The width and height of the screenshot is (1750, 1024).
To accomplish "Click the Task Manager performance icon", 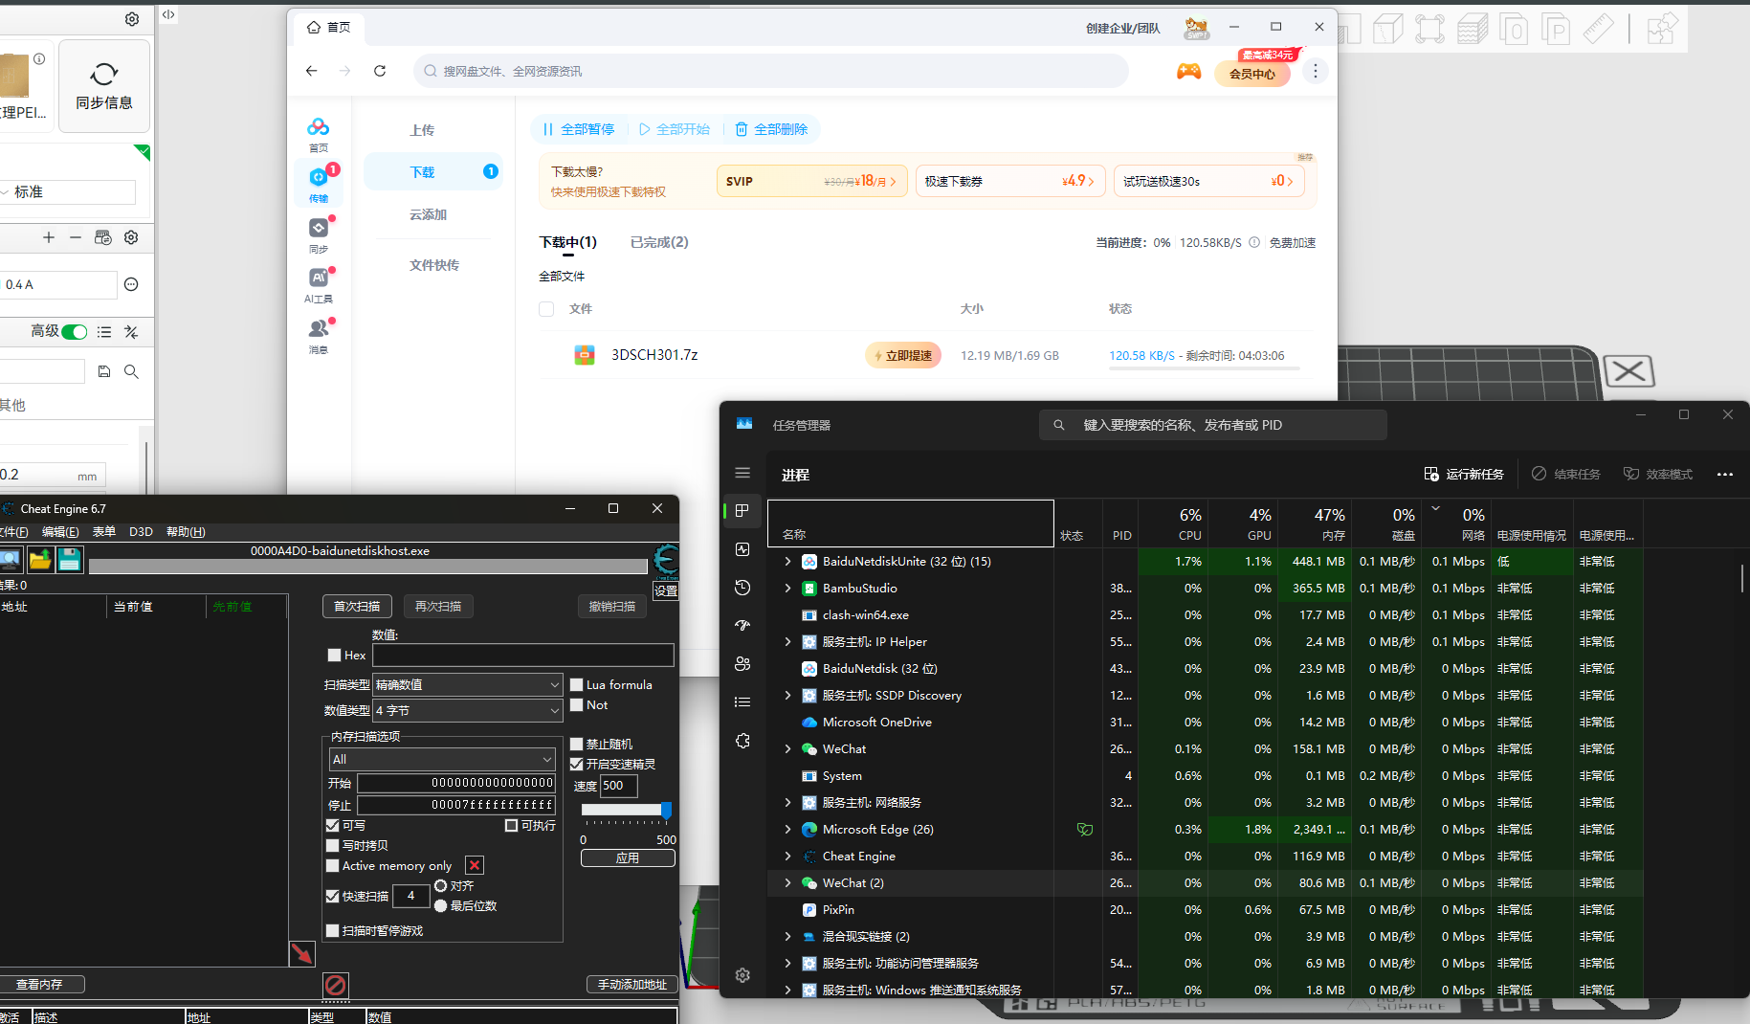I will (742, 549).
